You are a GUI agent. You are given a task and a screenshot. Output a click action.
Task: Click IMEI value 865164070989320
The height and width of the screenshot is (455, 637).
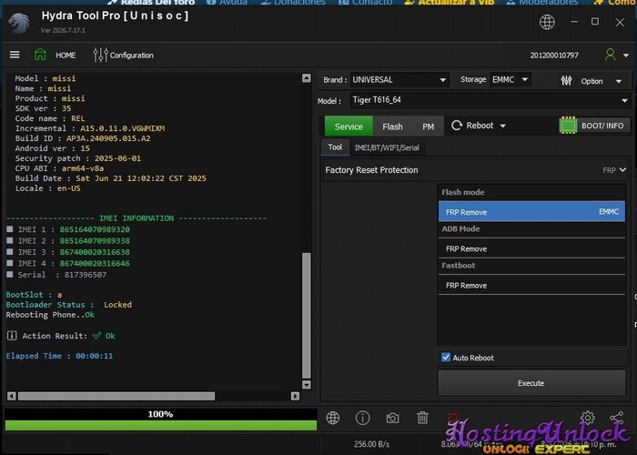tap(95, 229)
